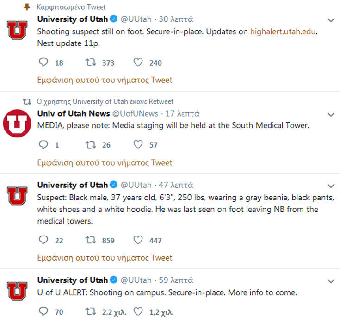Show thread under the pinned tweet
The height and width of the screenshot is (323, 340).
pos(105,80)
